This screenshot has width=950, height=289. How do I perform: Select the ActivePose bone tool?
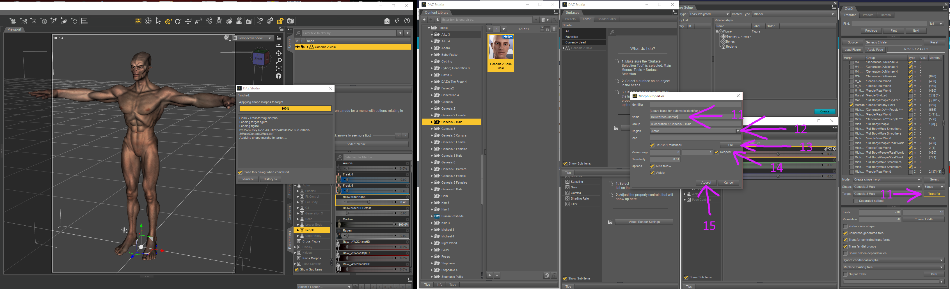pyautogui.click(x=209, y=21)
